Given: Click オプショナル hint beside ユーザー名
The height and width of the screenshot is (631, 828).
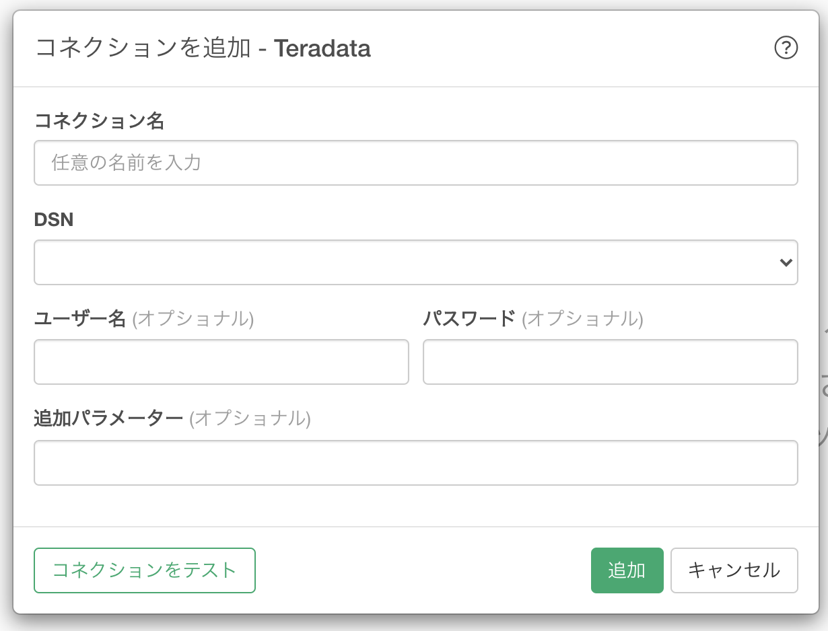Looking at the screenshot, I should tap(193, 319).
